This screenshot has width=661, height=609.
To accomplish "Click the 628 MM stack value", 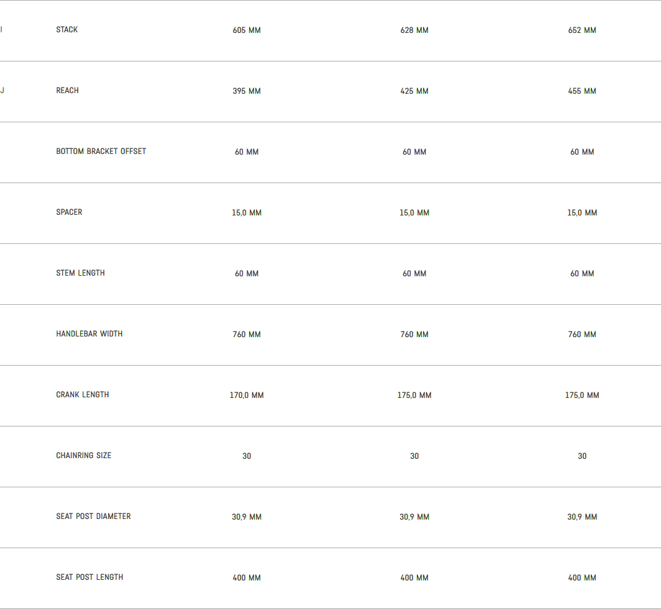I will click(x=414, y=30).
